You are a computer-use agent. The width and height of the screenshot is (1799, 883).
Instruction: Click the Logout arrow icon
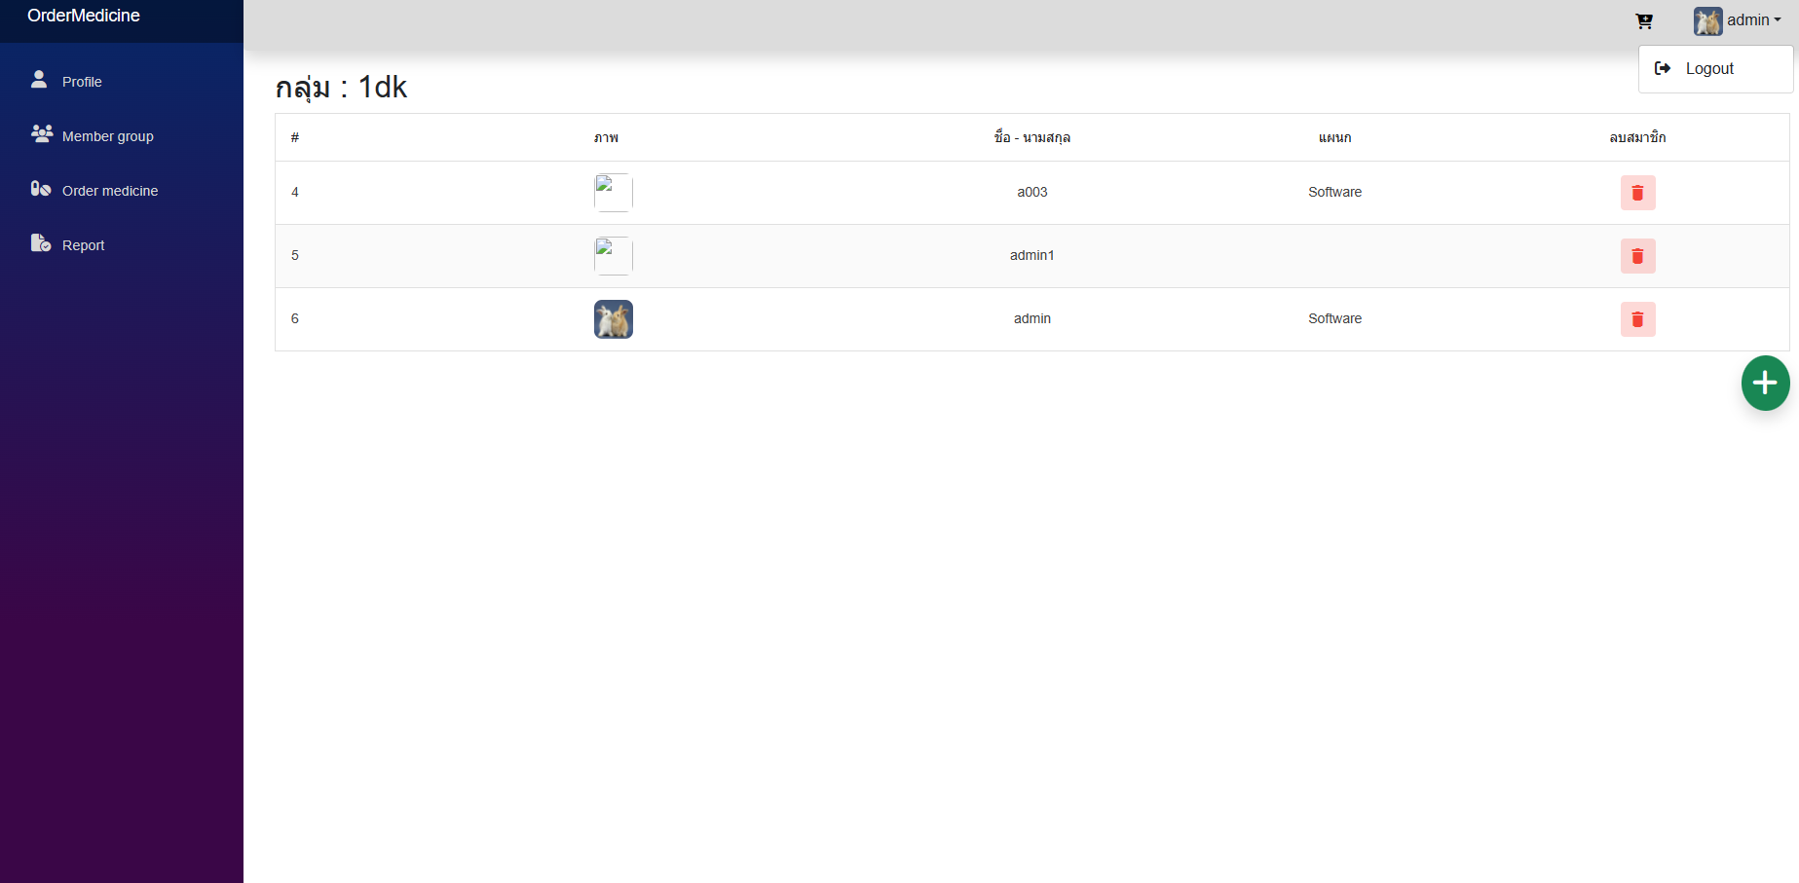pyautogui.click(x=1663, y=68)
